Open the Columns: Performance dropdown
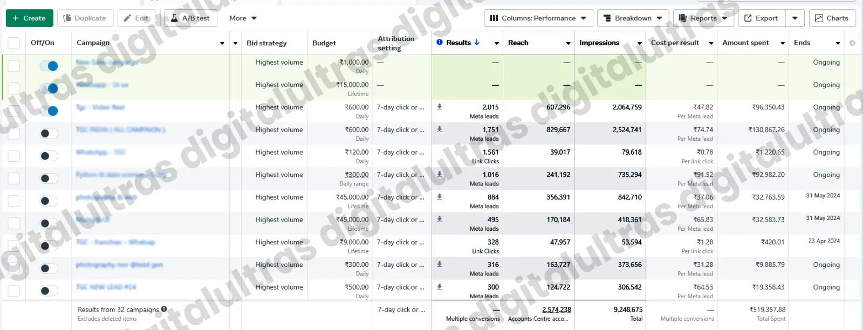Image resolution: width=863 pixels, height=330 pixels. pyautogui.click(x=538, y=18)
